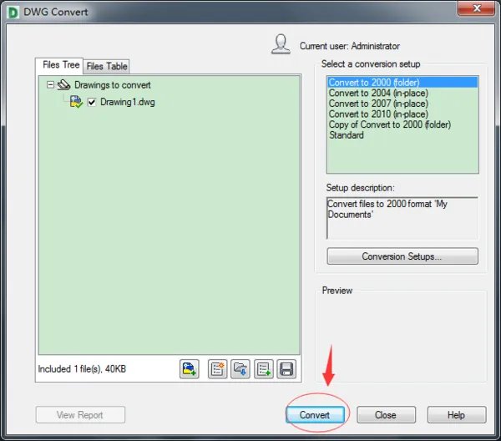Click inside the Setup description text box

click(x=402, y=218)
